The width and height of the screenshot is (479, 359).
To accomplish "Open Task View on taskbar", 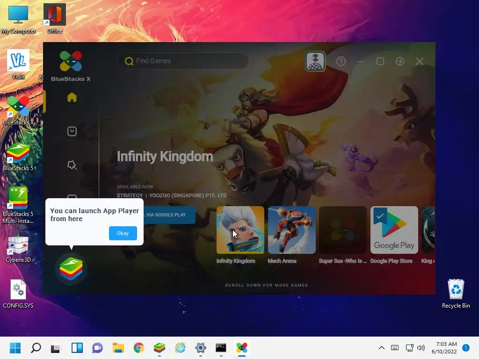I will coord(56,348).
